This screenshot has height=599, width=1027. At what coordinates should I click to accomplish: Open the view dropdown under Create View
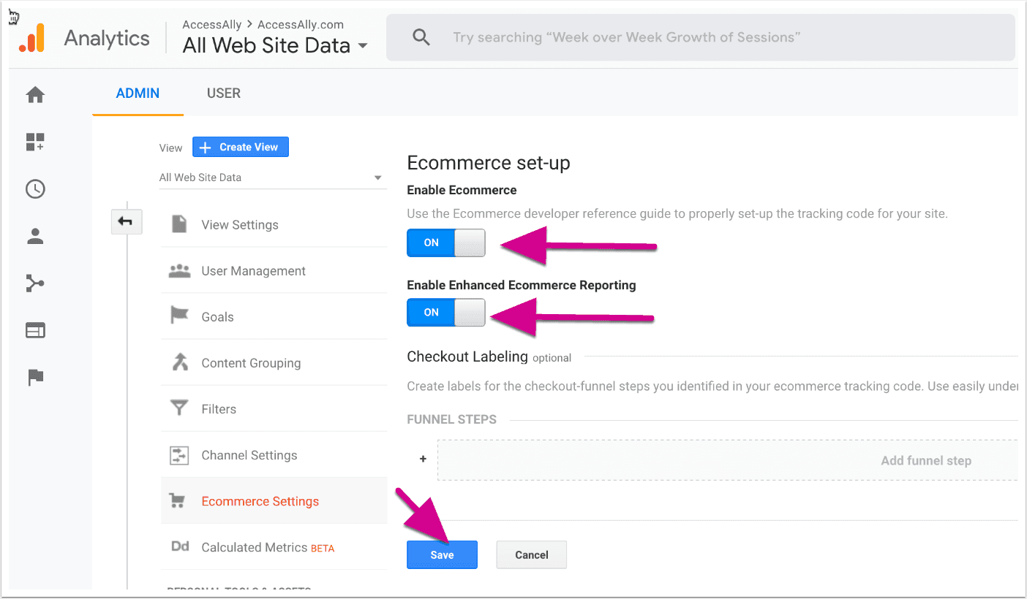coord(271,178)
